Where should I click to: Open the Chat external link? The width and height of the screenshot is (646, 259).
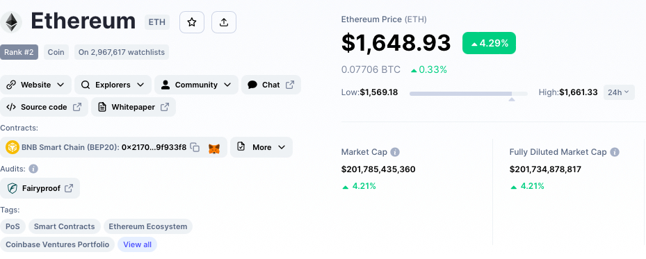tap(271, 85)
